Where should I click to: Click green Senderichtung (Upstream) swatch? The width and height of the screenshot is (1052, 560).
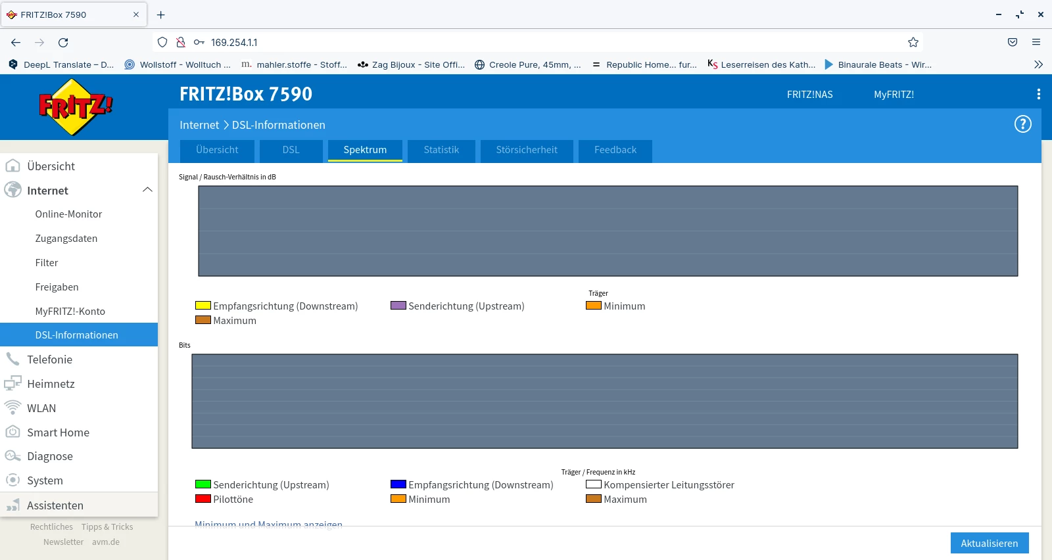pos(203,484)
